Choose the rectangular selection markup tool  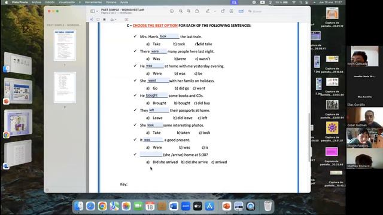click(98, 20)
